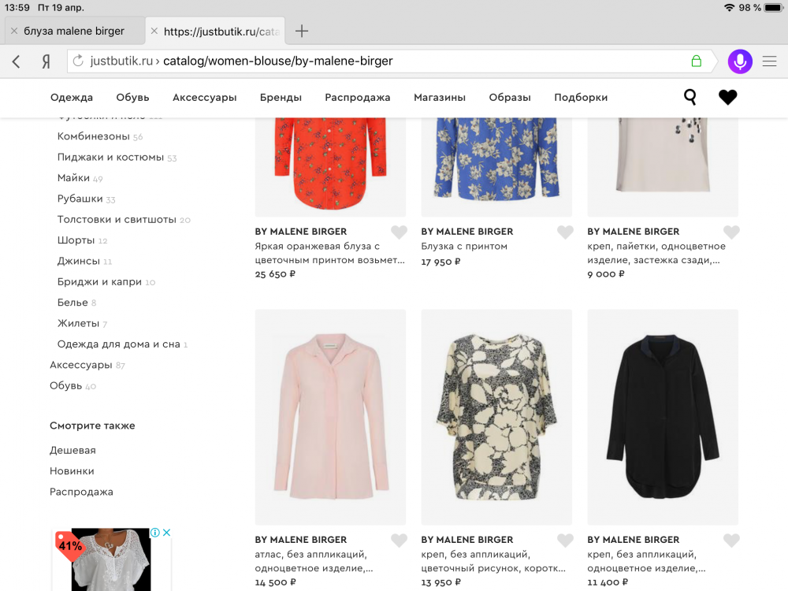Open the Новинки link
788x591 pixels.
click(72, 471)
